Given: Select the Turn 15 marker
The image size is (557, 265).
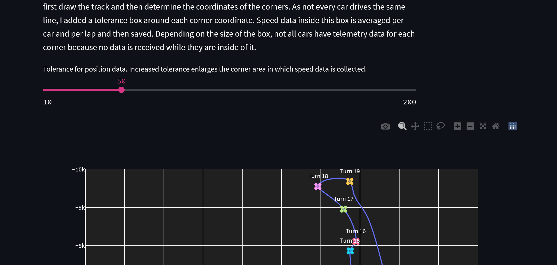Looking at the screenshot, I should (x=349, y=250).
